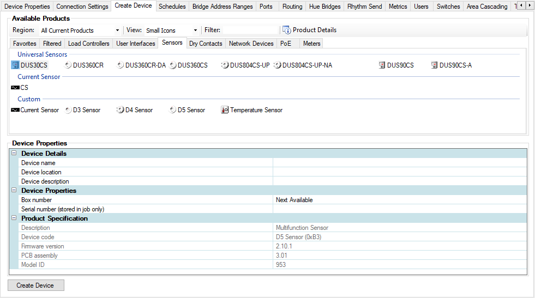Viewport: 535px width, 298px height.
Task: Open the Schedules tab
Action: (172, 7)
